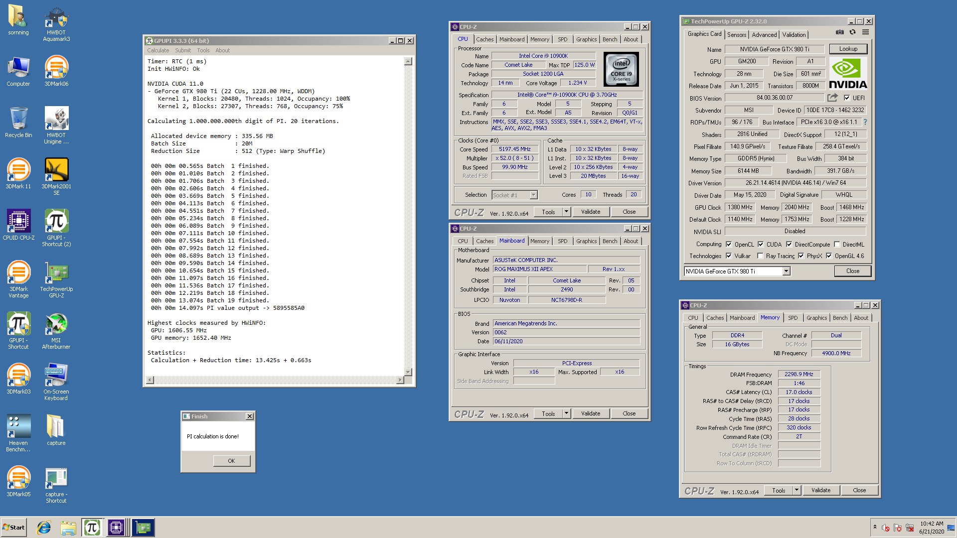Click the GPUPI vertical scrollbar up arrow
This screenshot has width=957, height=538.
(x=408, y=61)
